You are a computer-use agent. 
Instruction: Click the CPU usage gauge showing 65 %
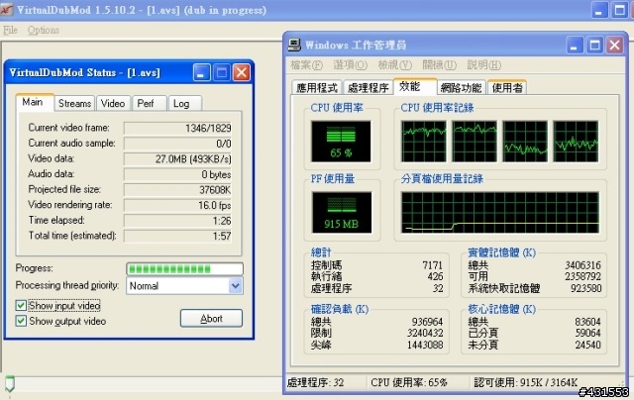[x=341, y=142]
